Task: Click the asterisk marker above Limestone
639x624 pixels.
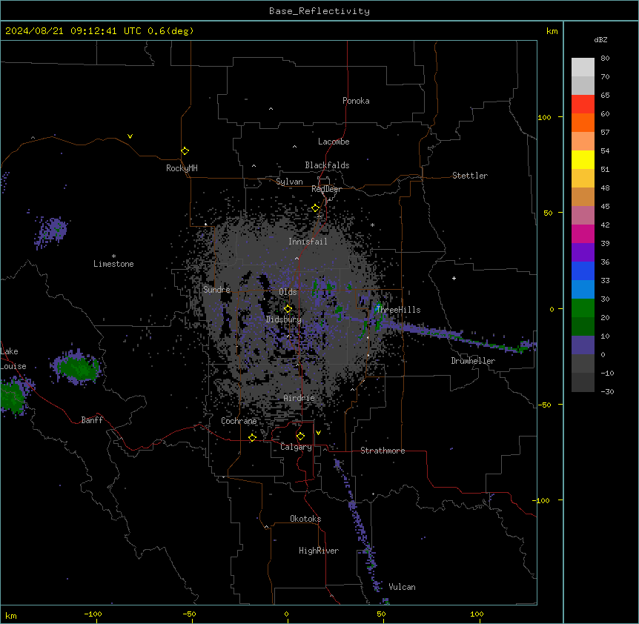Action: pos(113,256)
